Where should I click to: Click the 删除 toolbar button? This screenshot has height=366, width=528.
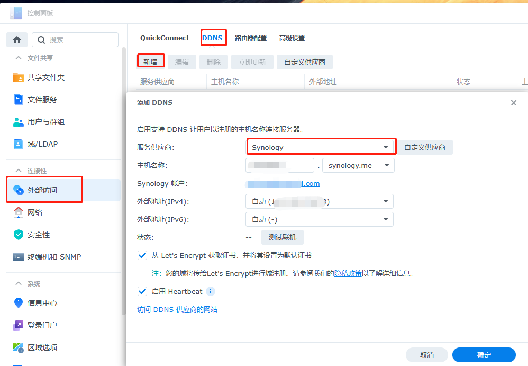coord(214,62)
